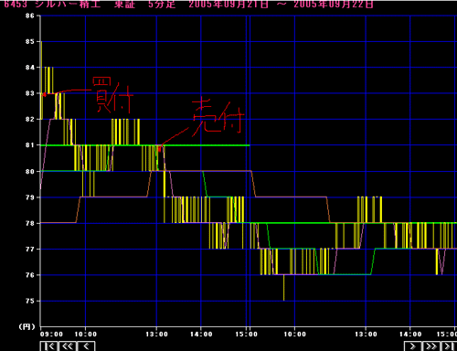Screen dimensions: 457x351
Task: Click the handwritten red 売付 annotation
Action: [218, 115]
